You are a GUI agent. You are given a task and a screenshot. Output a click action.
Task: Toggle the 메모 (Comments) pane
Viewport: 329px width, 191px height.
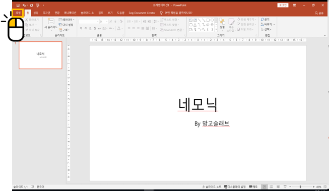(x=253, y=186)
